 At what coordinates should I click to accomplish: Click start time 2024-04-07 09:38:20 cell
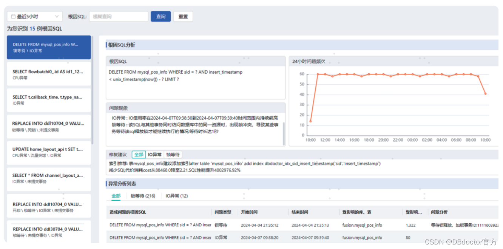(260, 238)
